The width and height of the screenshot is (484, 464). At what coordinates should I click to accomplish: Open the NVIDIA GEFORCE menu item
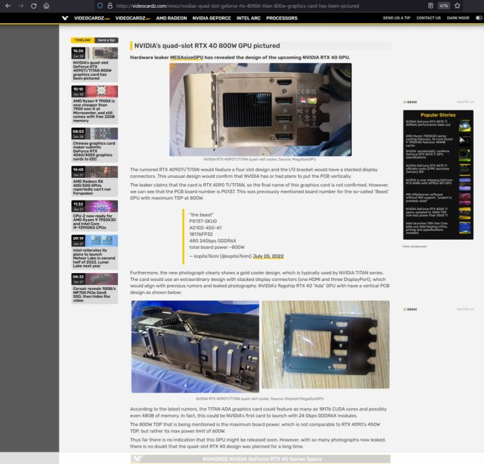pos(212,18)
